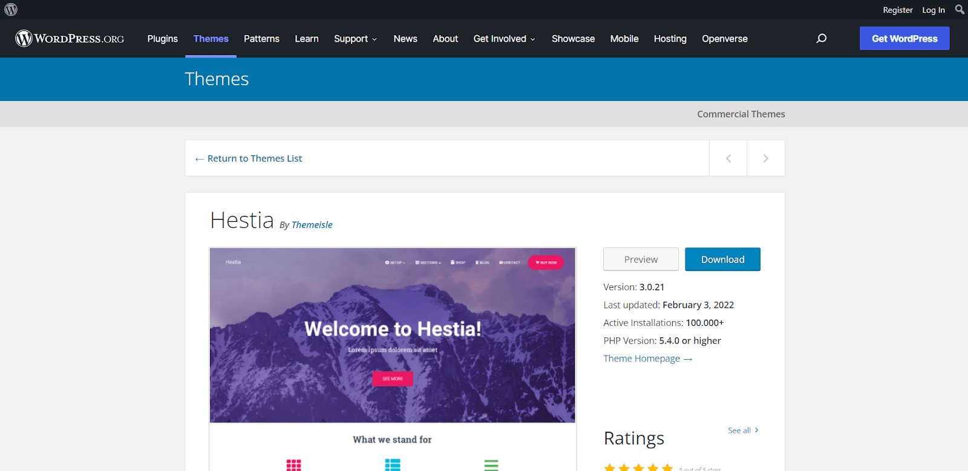Open the Plugins menu item
The image size is (968, 471).
tap(162, 39)
